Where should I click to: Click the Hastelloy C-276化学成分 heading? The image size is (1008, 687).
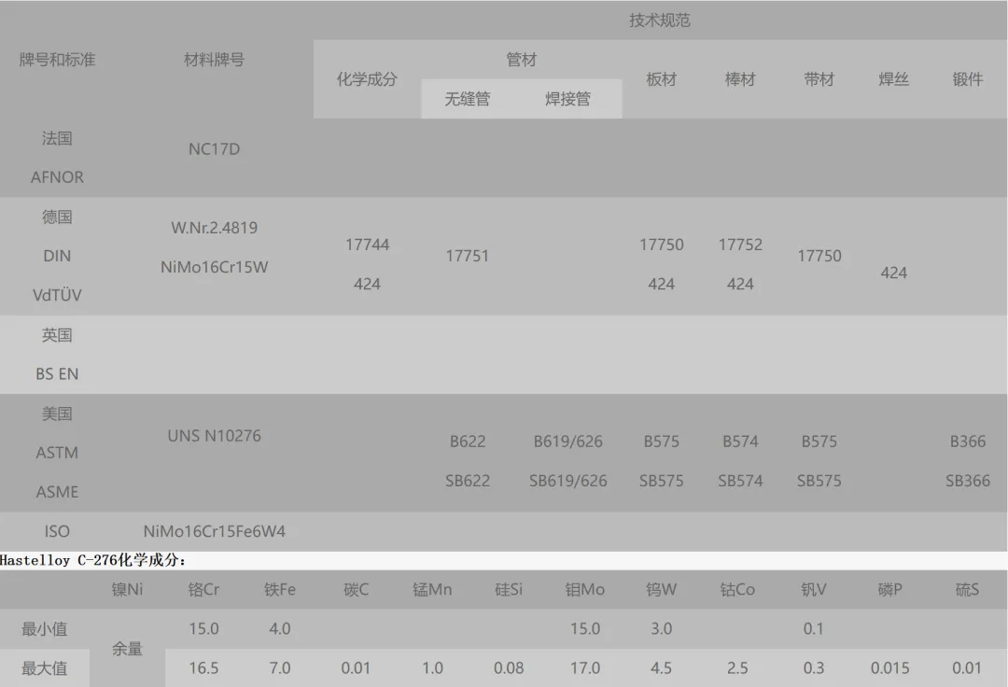click(x=93, y=560)
